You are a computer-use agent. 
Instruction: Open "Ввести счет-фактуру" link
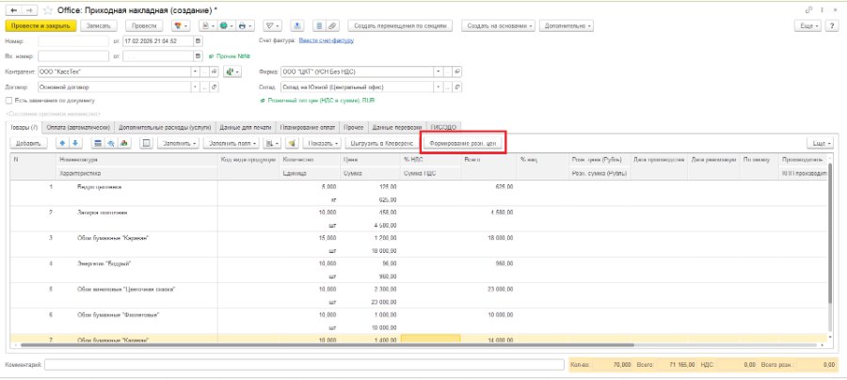point(327,40)
